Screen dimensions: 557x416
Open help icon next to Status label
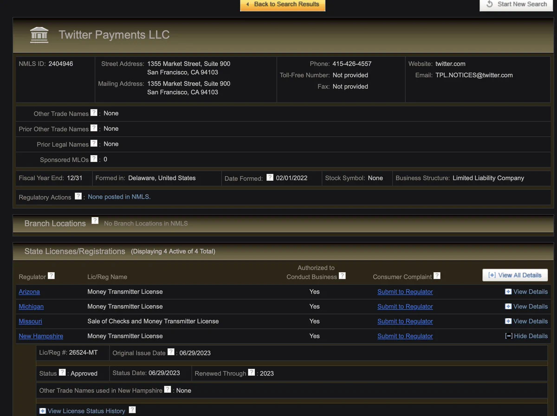62,372
